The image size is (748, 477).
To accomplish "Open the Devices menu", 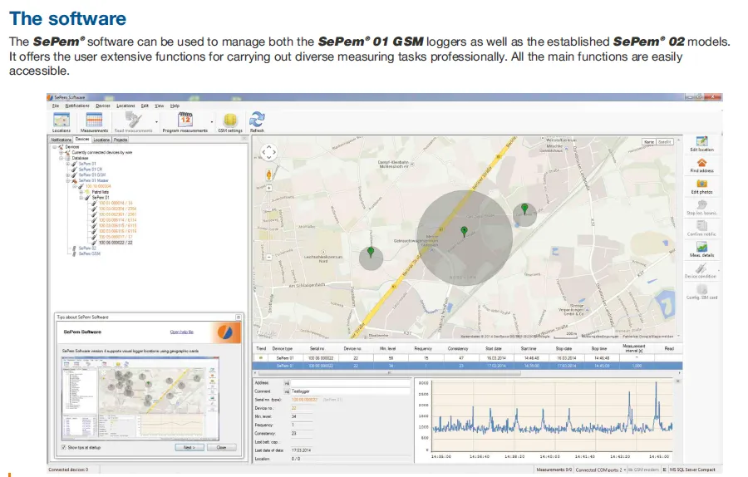I will click(102, 106).
